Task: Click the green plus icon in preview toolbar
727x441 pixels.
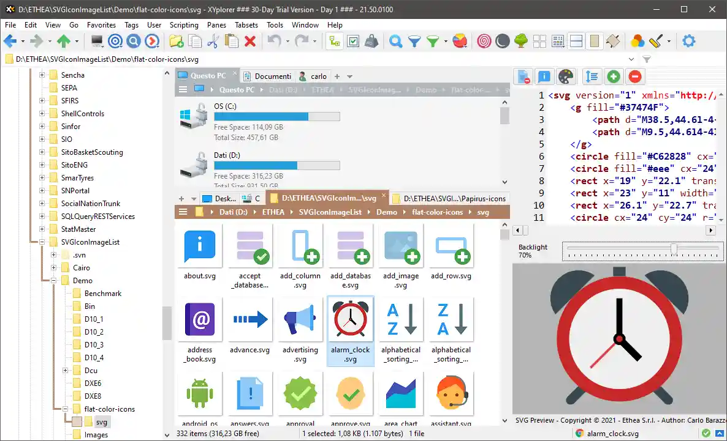Action: point(613,76)
